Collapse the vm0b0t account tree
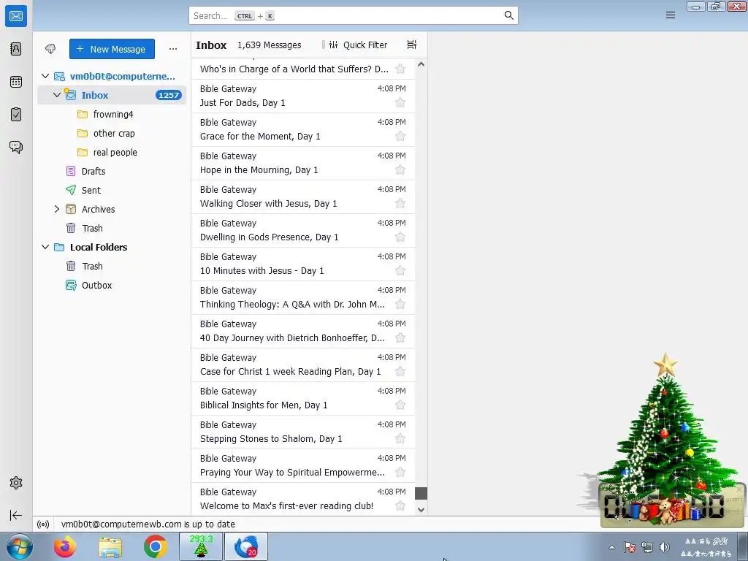Viewport: 748px width, 561px height. click(x=45, y=76)
